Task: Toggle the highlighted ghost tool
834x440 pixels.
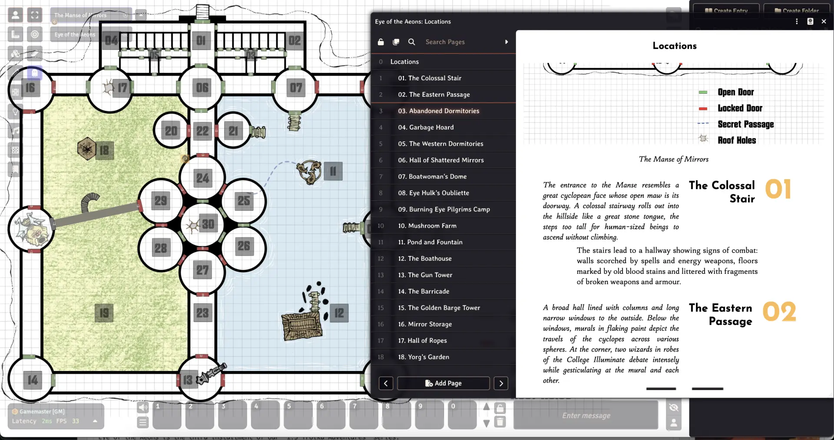Action: (35, 73)
